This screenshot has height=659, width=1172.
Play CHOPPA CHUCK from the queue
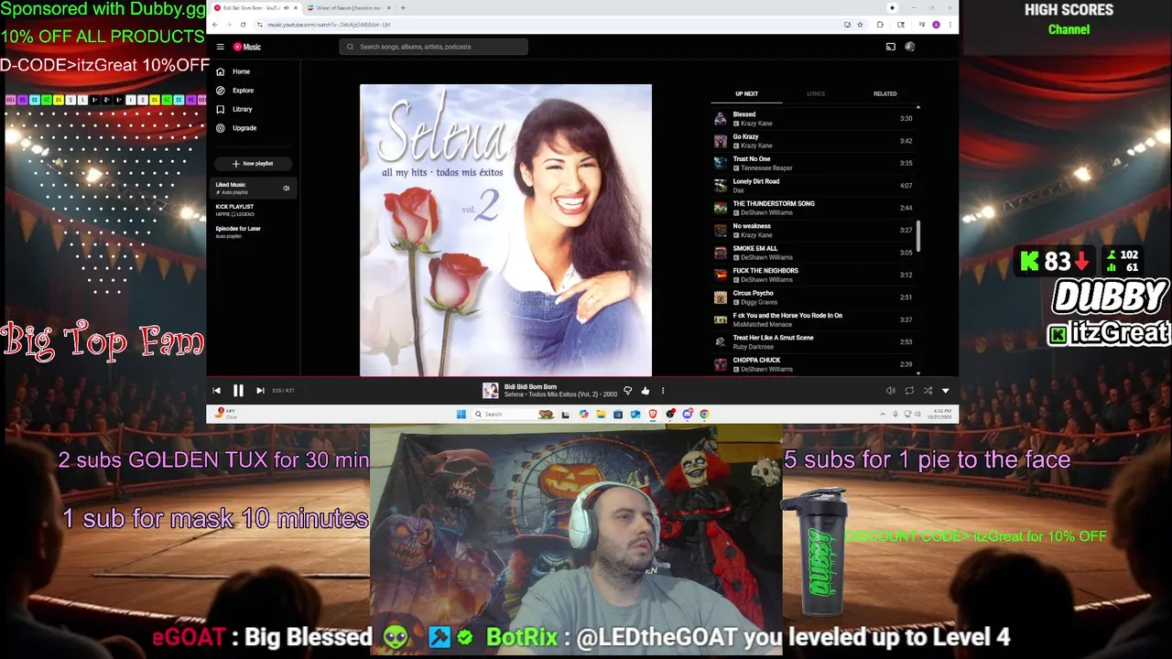813,364
